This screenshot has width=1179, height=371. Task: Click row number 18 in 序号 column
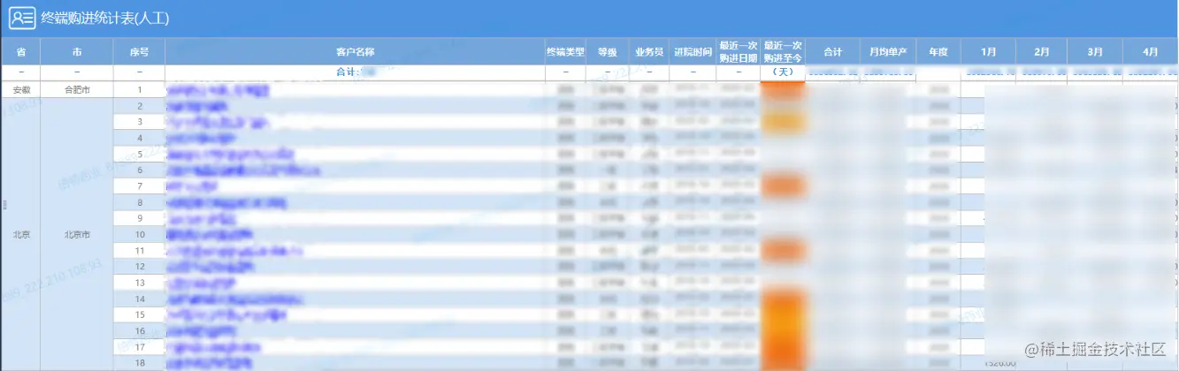click(140, 362)
